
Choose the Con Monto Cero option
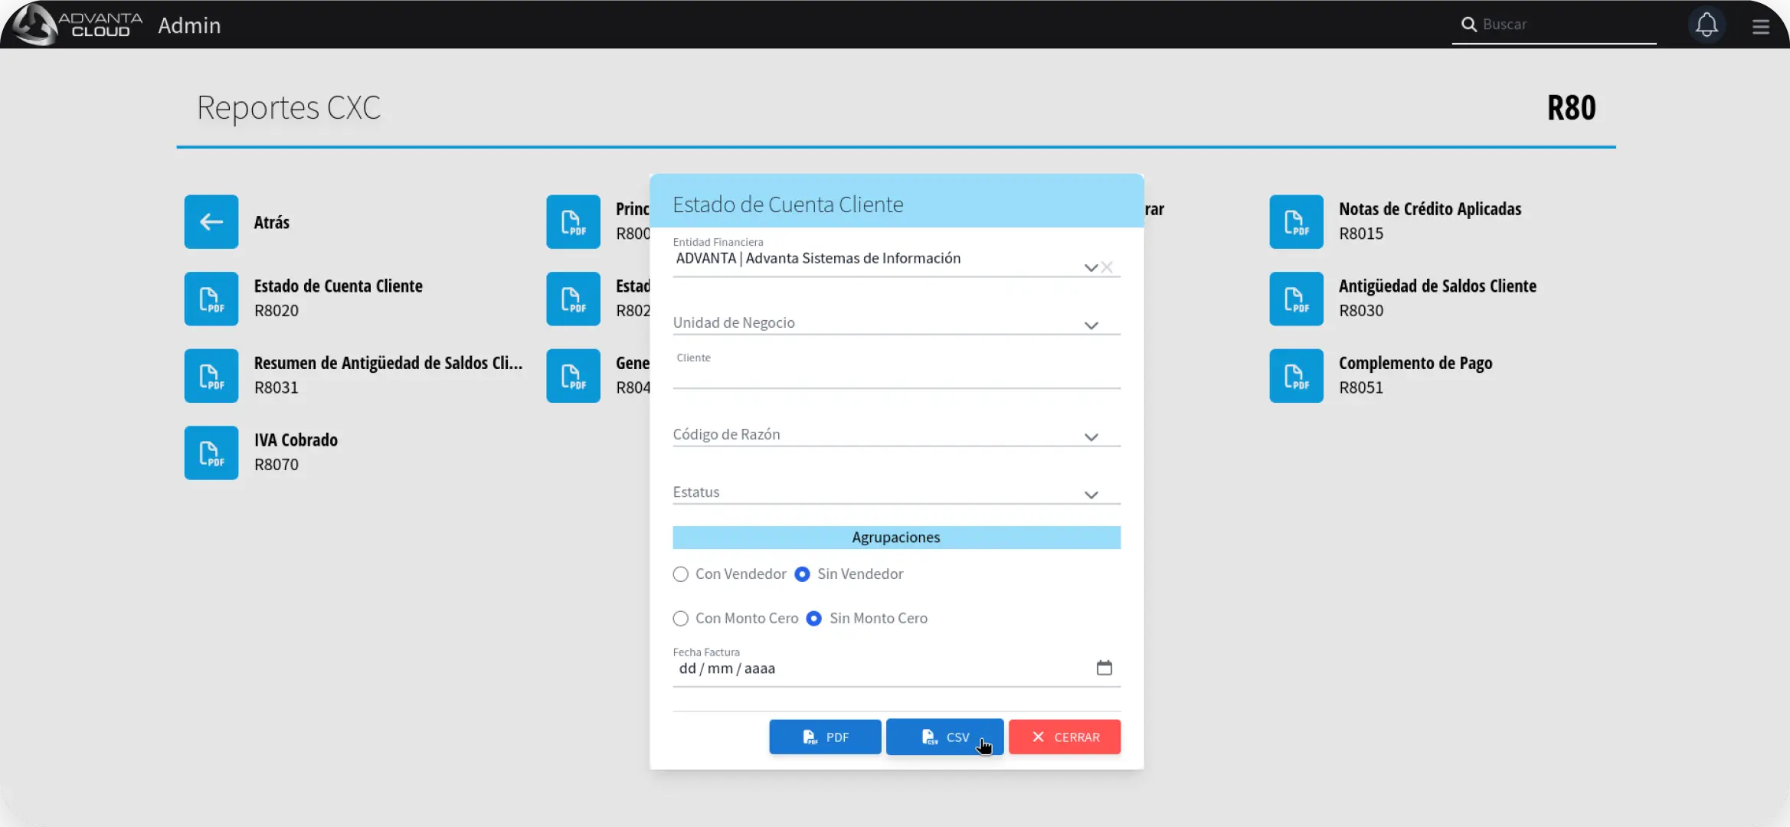click(x=680, y=619)
